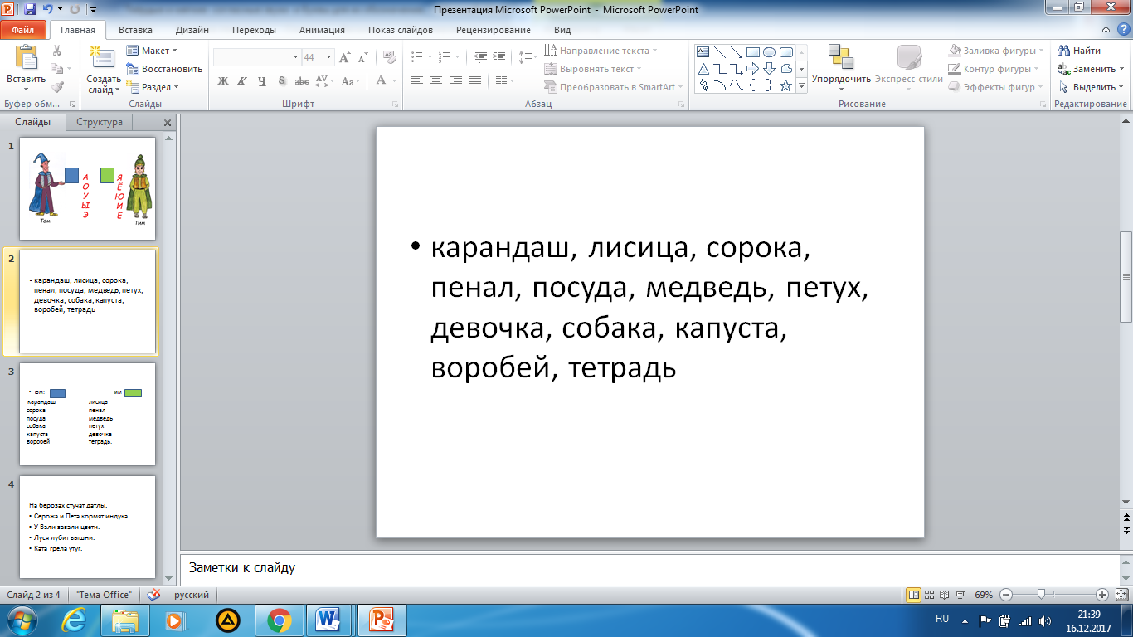Screen dimensions: 1133x637
Task: Open the Font dialog launcher
Action: [395, 105]
